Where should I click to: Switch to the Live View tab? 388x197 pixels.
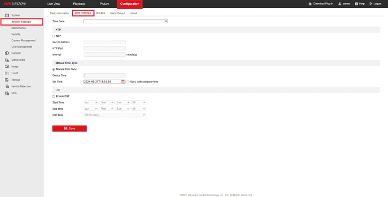click(54, 4)
